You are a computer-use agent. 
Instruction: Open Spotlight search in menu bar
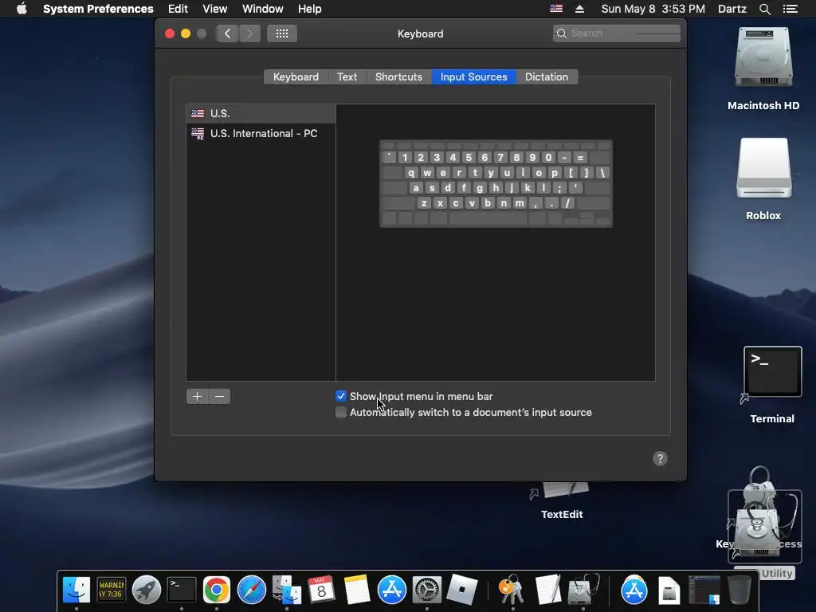click(764, 9)
